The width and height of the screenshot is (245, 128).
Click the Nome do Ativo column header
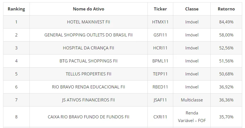click(88, 9)
